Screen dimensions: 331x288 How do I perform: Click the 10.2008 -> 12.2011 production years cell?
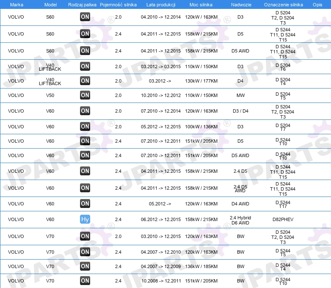(161, 281)
